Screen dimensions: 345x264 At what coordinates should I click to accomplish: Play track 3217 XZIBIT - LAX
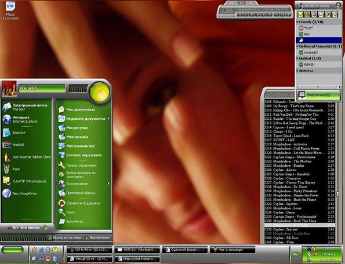[x=299, y=140]
